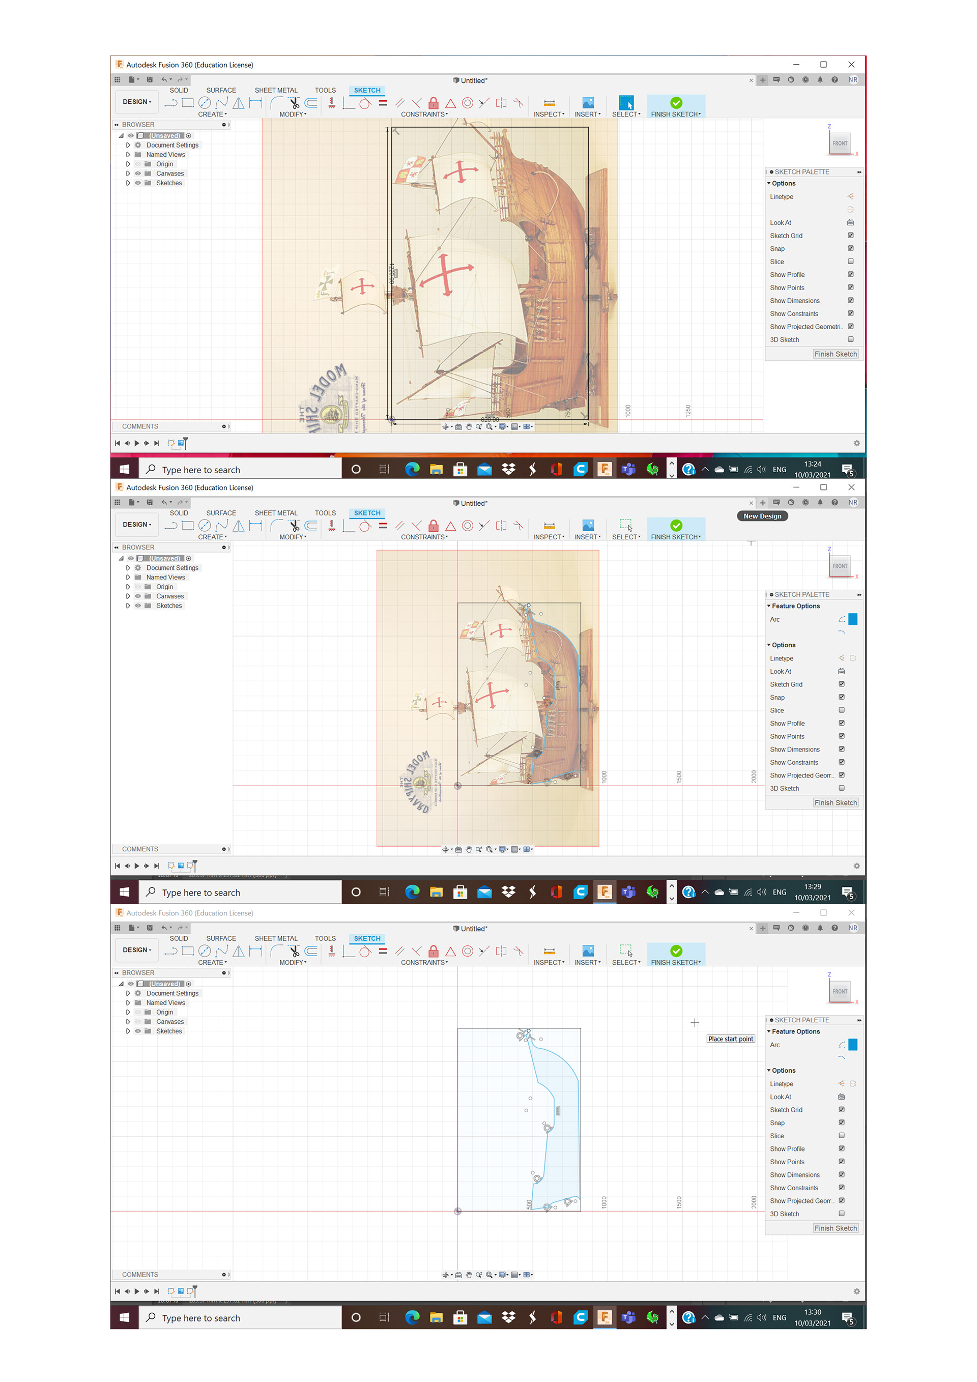The image size is (977, 1382).
Task: Select the Mirror tool in middle Fusion window
Action: (x=239, y=526)
